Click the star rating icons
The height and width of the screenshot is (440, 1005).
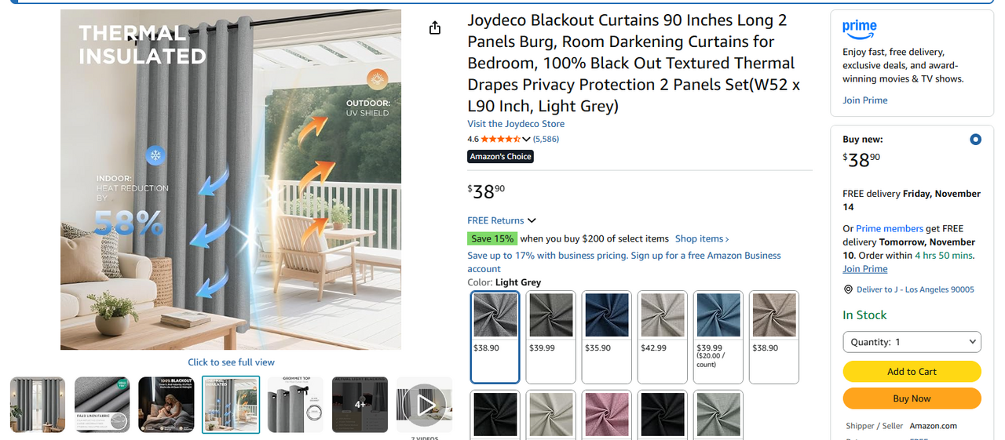click(500, 140)
